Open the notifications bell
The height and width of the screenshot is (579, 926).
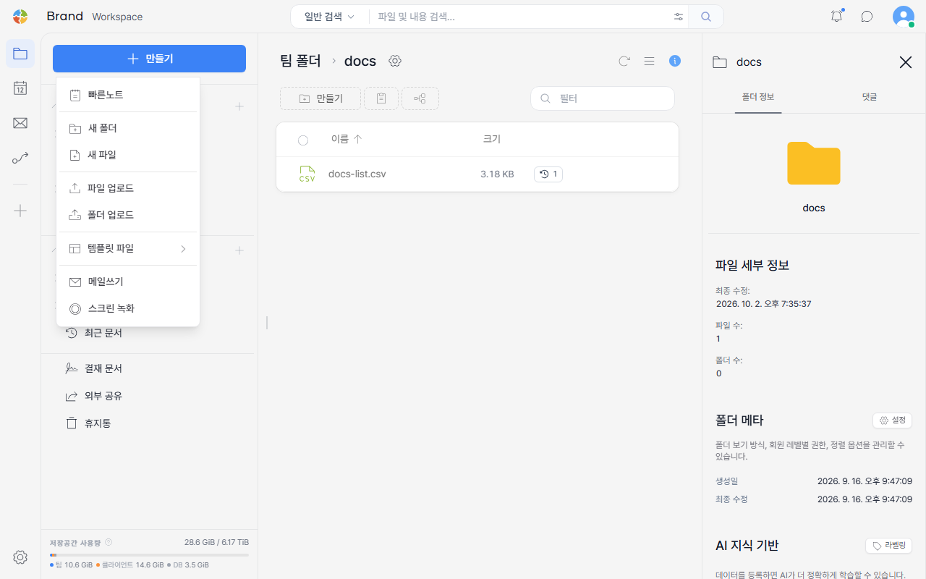[837, 17]
